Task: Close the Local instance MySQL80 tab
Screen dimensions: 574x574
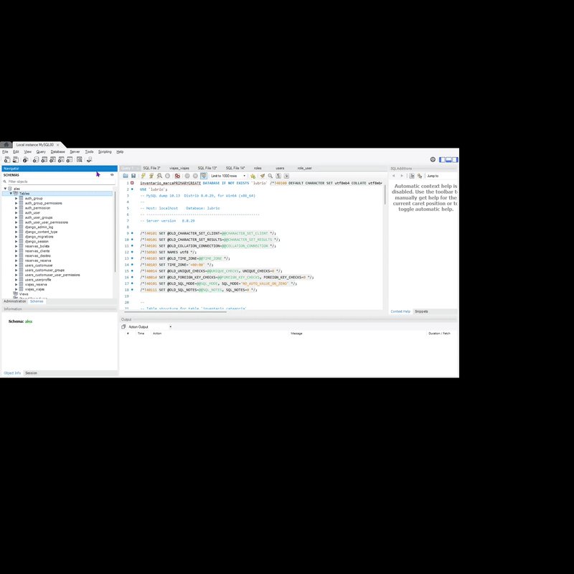Action: [58, 145]
